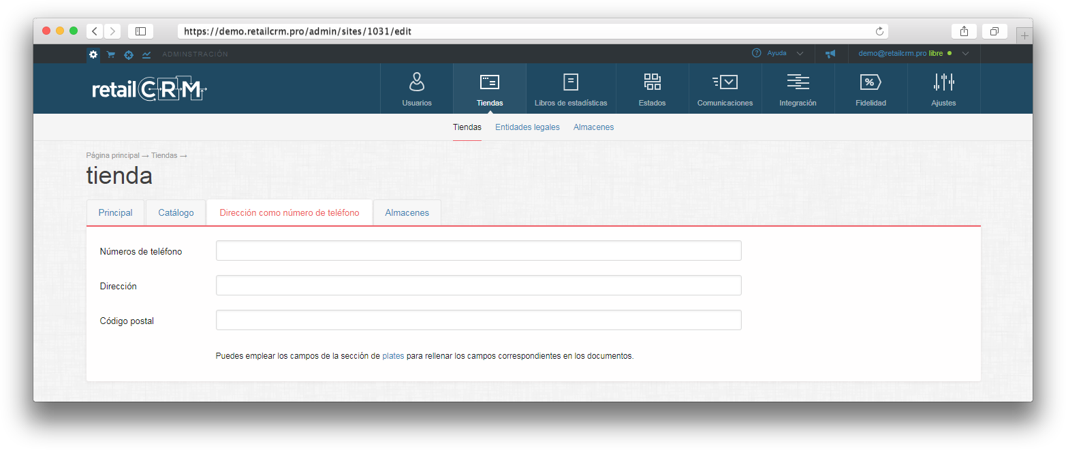
Task: Open the shopping cart section icon
Action: (111, 54)
